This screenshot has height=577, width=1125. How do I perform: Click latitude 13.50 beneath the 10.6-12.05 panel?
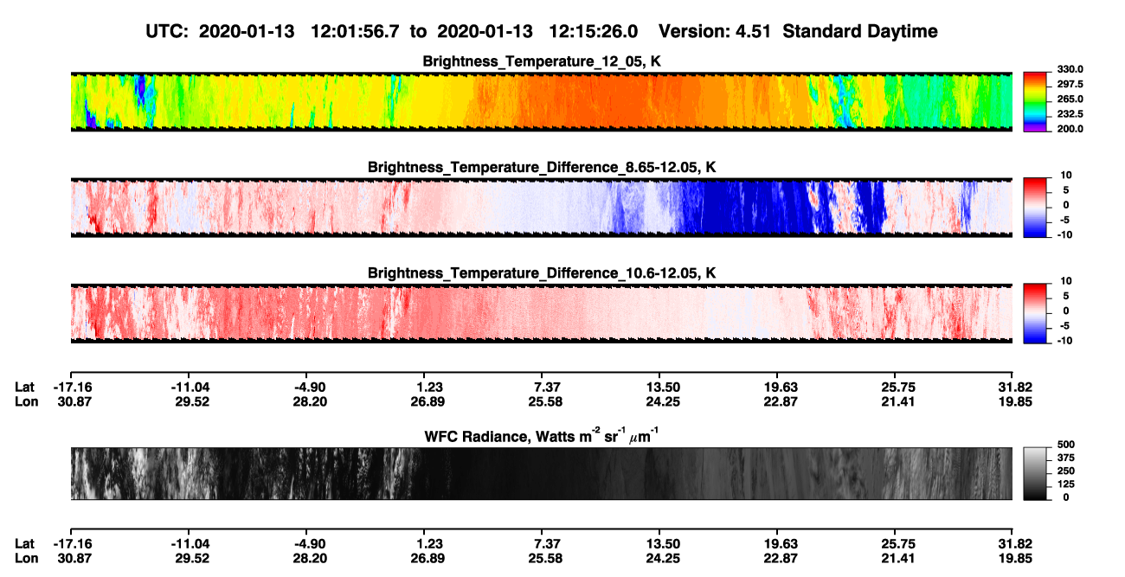659,388
